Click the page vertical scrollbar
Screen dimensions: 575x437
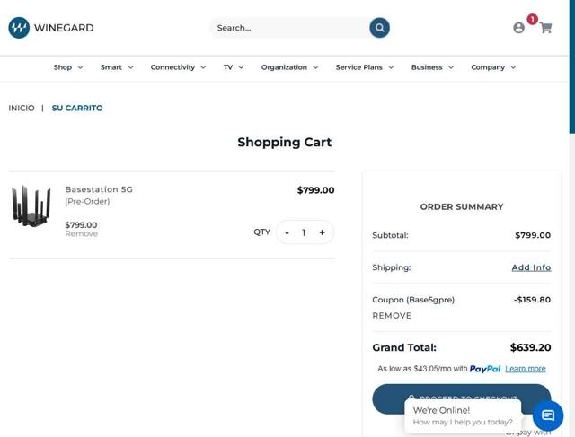[x=572, y=66]
